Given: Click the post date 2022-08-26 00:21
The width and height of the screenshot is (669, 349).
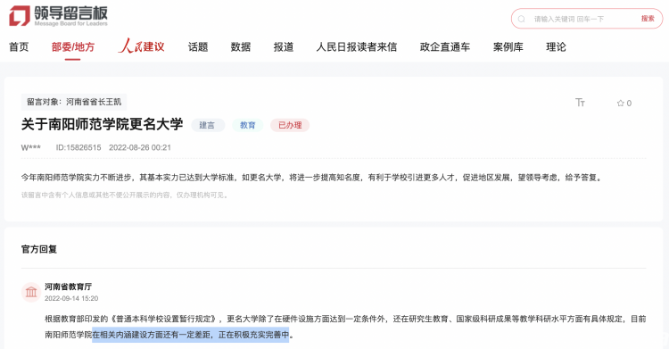Looking at the screenshot, I should 140,148.
